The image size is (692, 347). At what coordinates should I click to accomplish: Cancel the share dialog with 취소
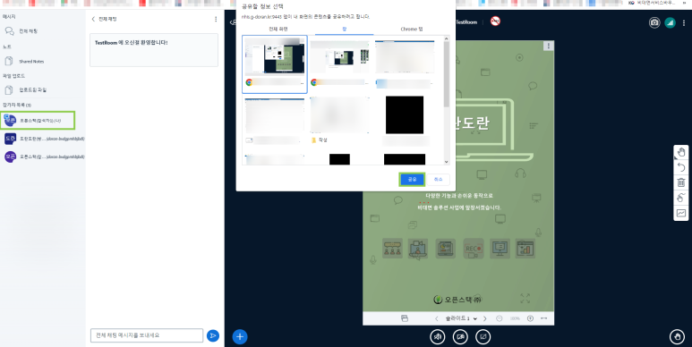(x=438, y=180)
